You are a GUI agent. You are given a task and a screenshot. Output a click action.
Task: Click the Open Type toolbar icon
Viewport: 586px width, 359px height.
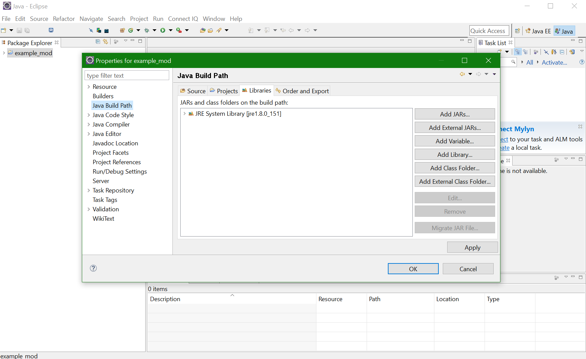pyautogui.click(x=203, y=30)
